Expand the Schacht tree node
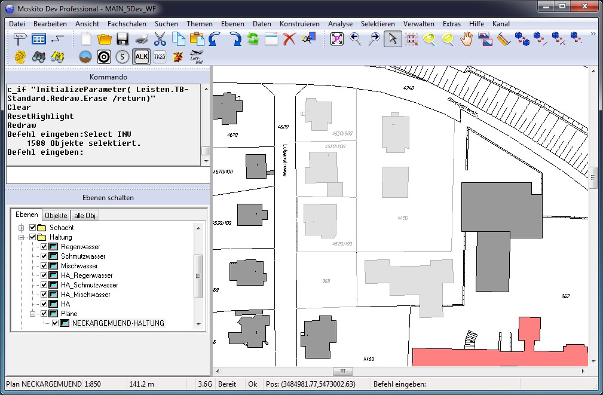 tap(22, 228)
